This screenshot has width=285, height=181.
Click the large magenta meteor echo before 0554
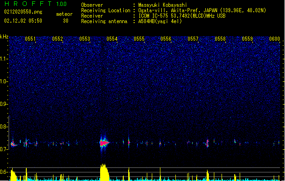click(x=104, y=143)
